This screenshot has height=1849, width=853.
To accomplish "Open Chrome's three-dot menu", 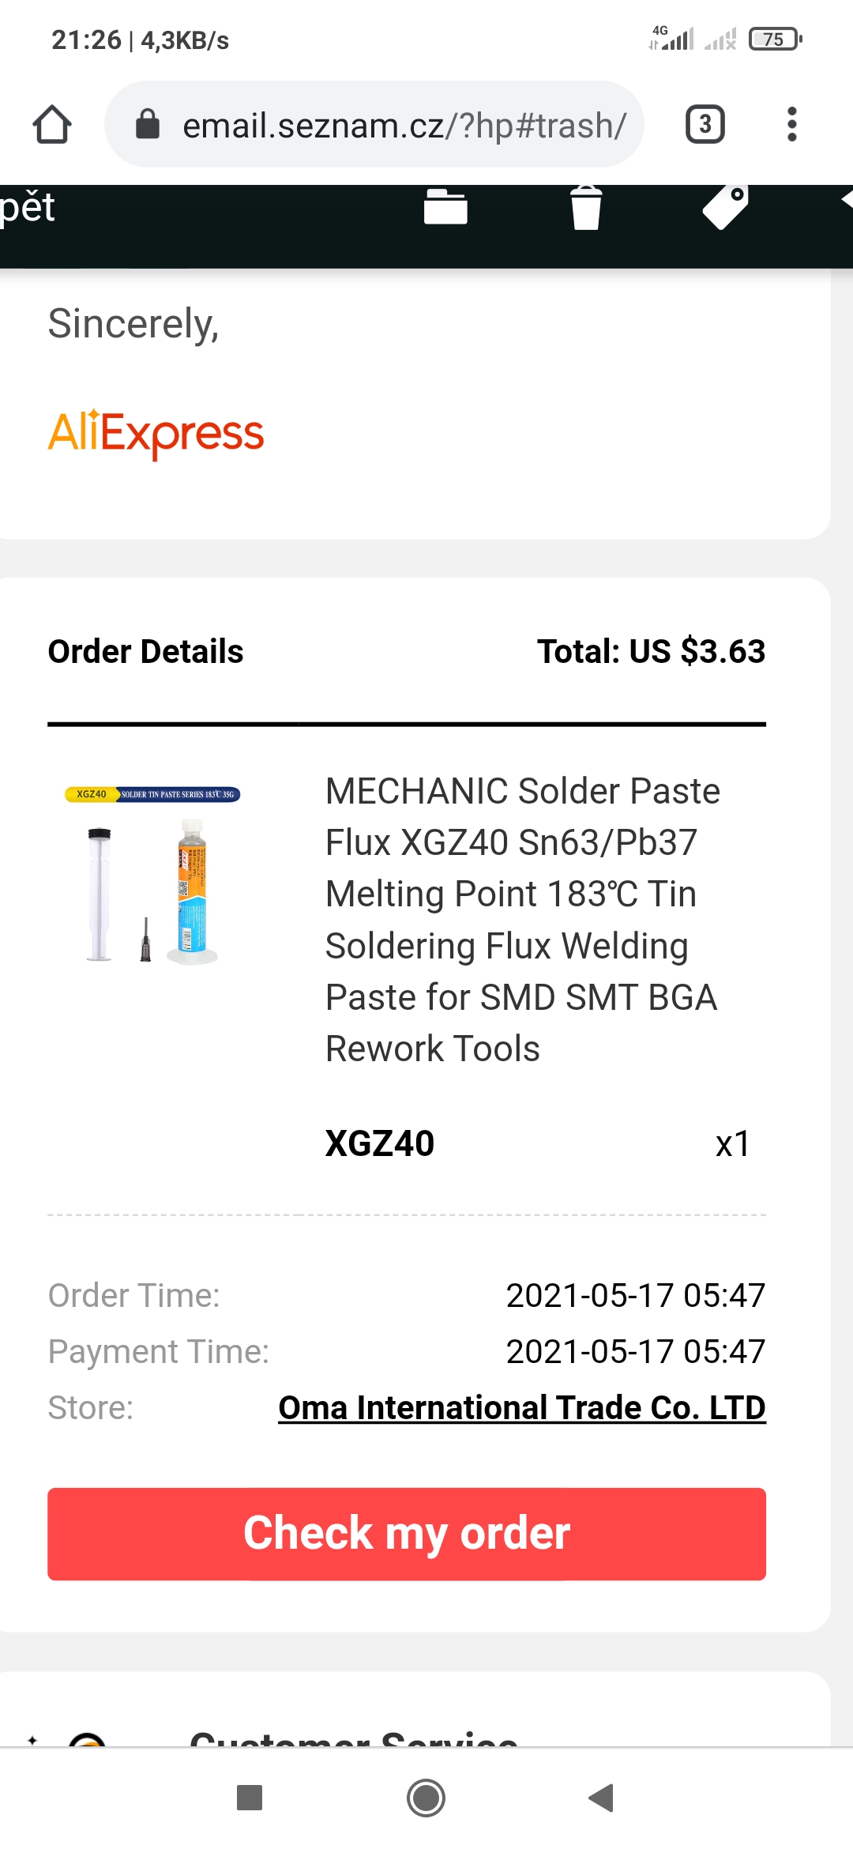I will pos(791,125).
